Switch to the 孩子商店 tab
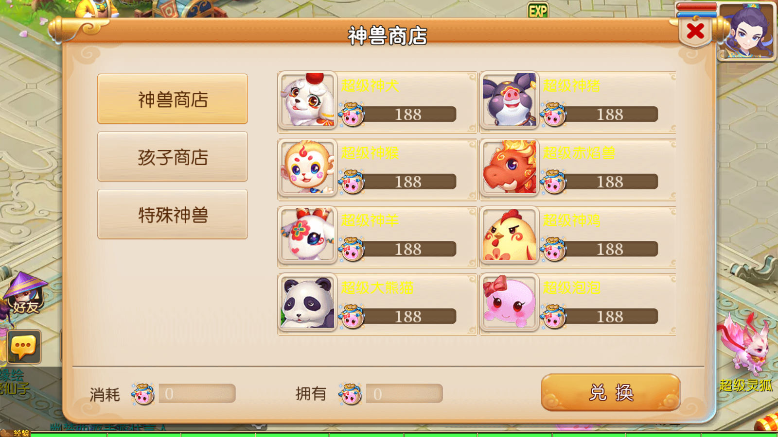Viewport: 778px width, 437px height. pos(173,156)
